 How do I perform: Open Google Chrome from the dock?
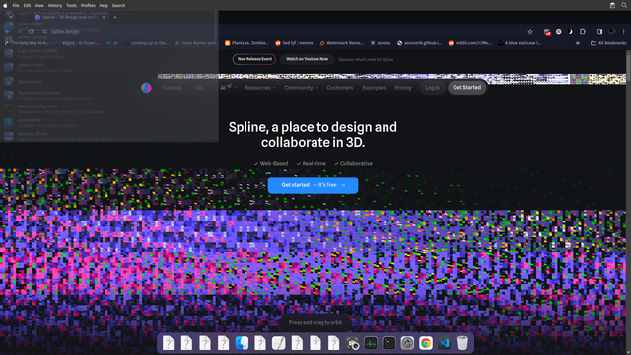(x=426, y=343)
